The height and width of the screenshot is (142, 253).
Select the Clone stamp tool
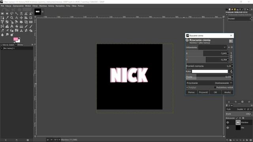tap(21, 30)
